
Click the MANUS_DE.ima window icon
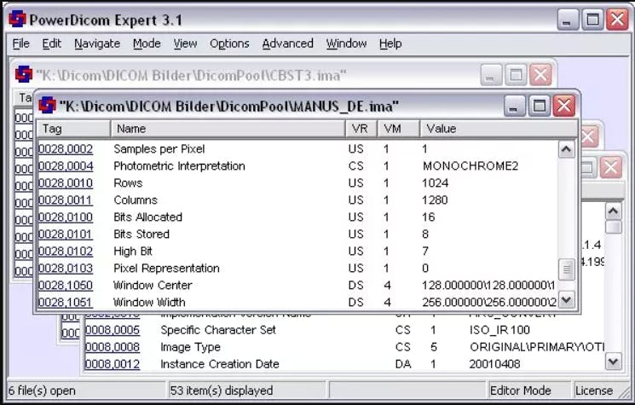click(47, 106)
